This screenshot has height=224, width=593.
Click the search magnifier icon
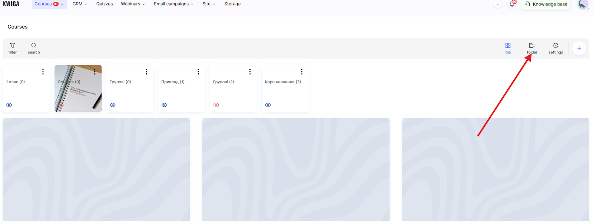point(34,46)
